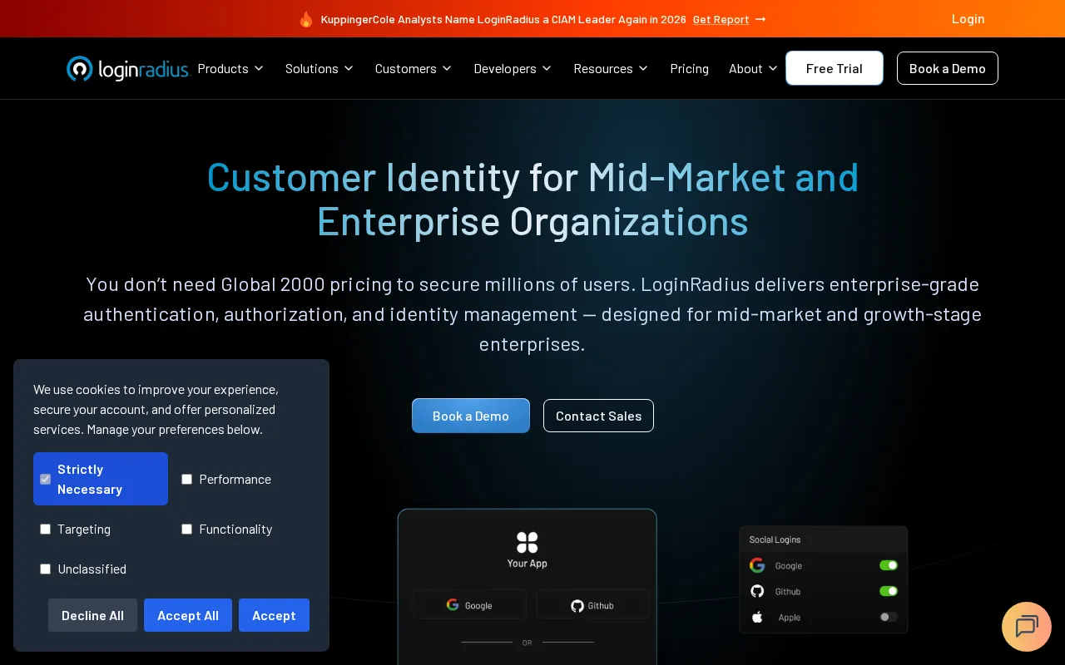Click the Github icon in Social Logins

757,591
